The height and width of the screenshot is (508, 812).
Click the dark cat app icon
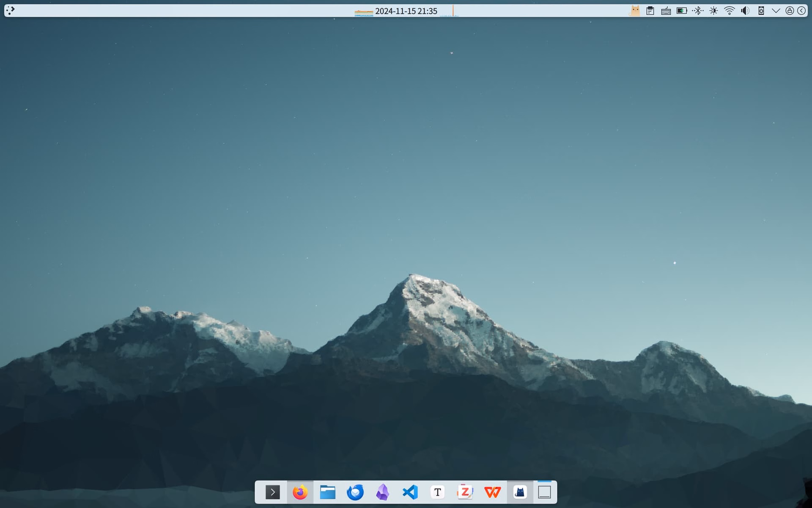point(520,492)
